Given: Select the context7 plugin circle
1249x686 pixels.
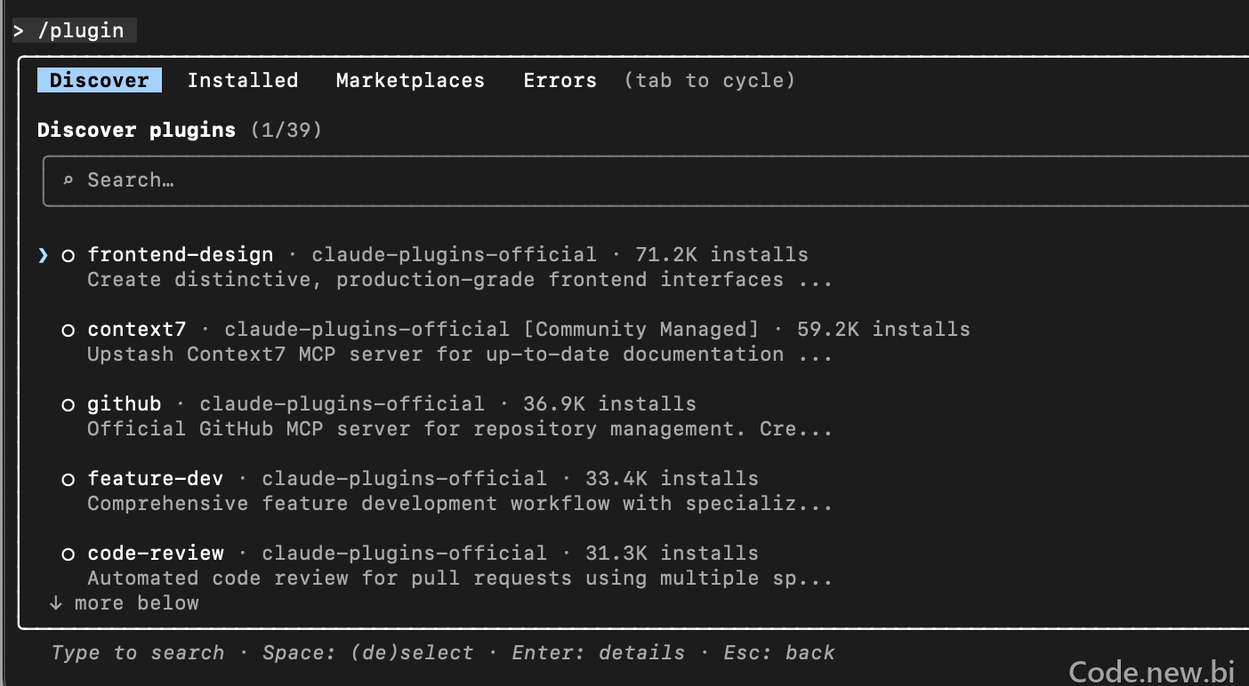Looking at the screenshot, I should (x=68, y=331).
